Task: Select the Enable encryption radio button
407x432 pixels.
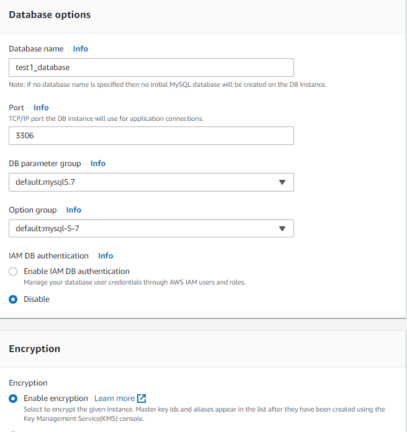Action: tap(13, 399)
